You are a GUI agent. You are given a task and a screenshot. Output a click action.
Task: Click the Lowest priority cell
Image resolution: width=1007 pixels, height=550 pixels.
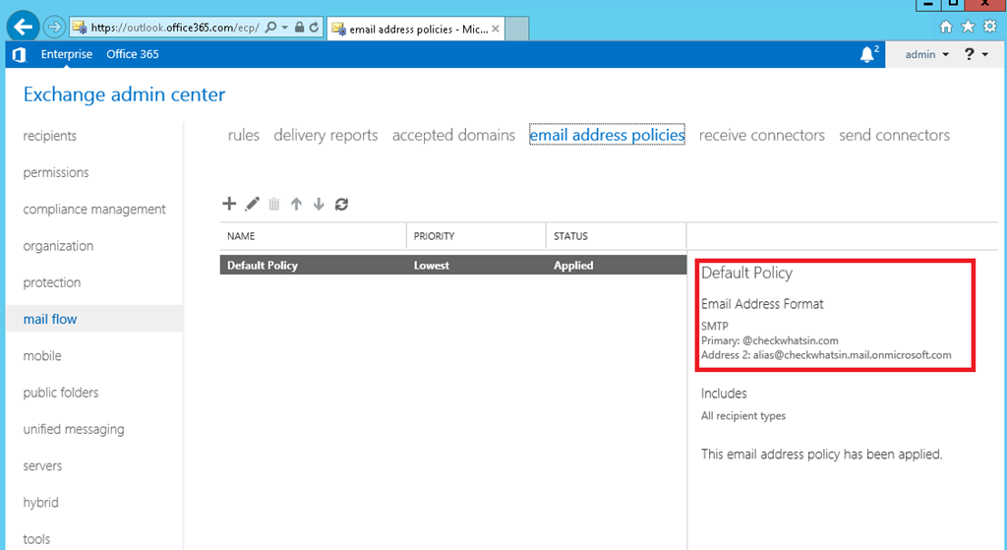[x=432, y=265]
